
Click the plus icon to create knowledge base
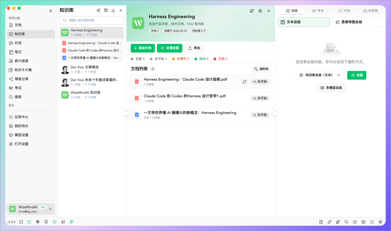(x=121, y=10)
